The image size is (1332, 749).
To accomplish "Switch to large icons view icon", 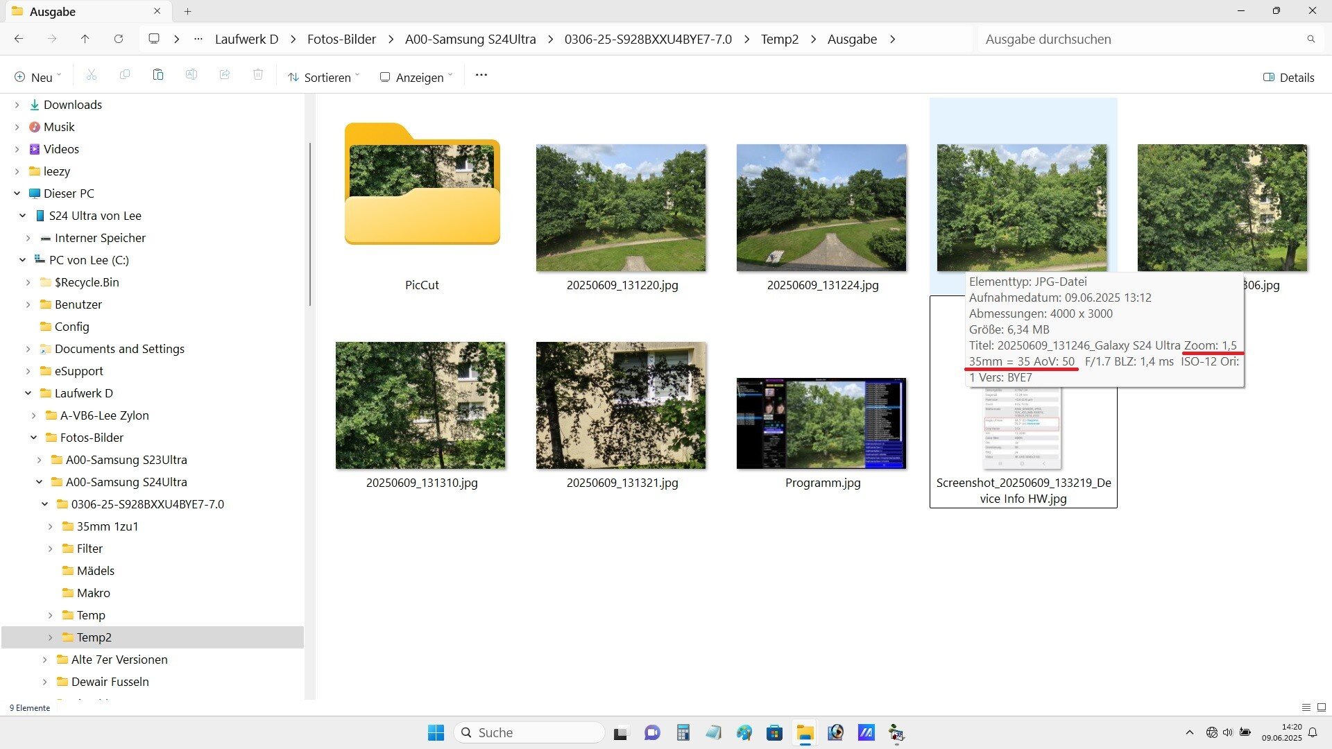I will click(1322, 707).
